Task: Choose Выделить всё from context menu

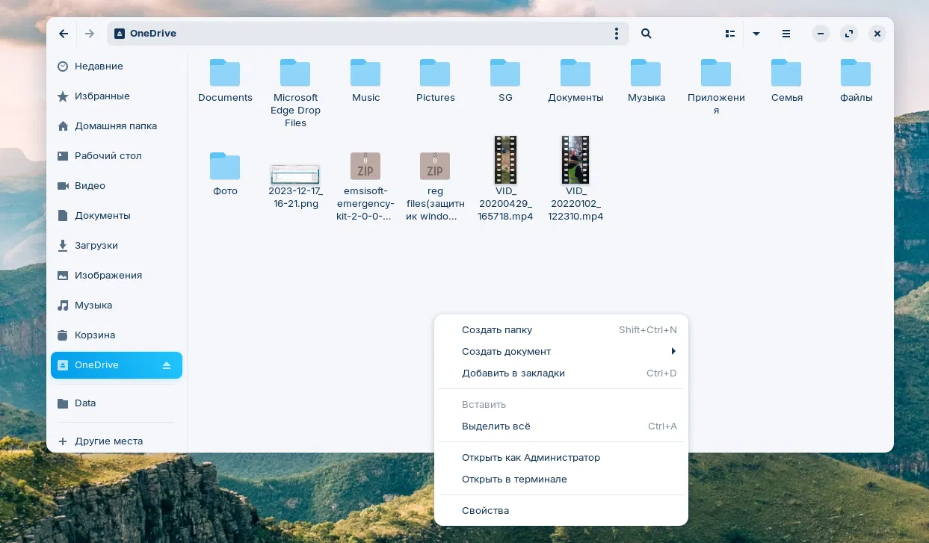Action: pyautogui.click(x=561, y=426)
